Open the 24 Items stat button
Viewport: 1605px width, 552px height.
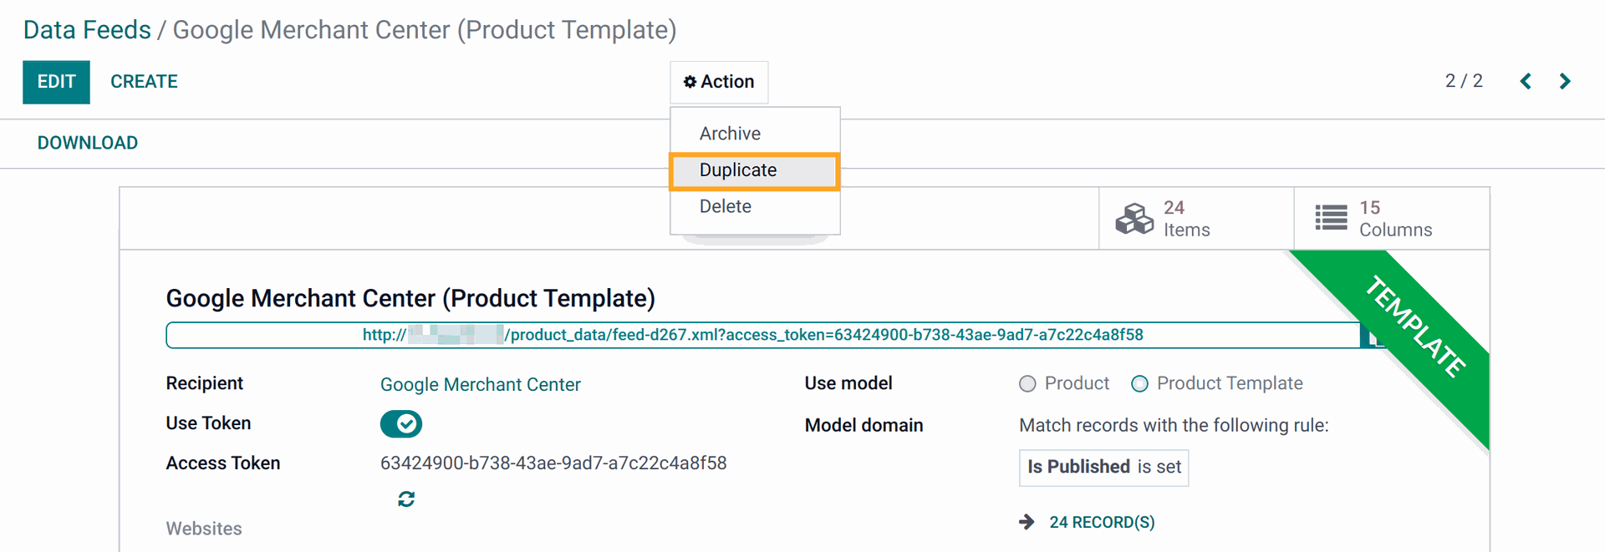(1196, 219)
